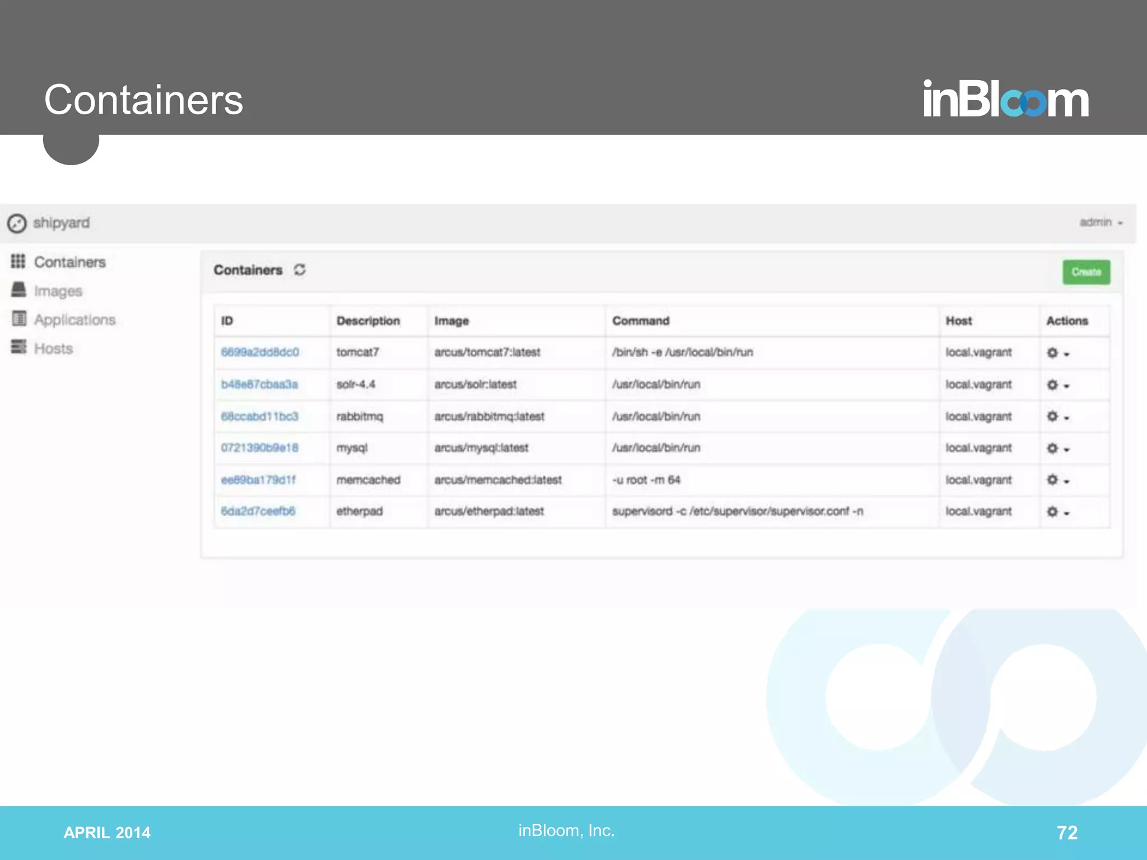Click the gear icon for mysql row

coord(1052,448)
